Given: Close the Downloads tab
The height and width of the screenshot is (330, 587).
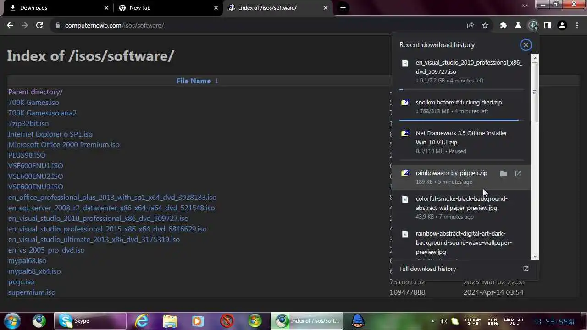Looking at the screenshot, I should [x=106, y=8].
